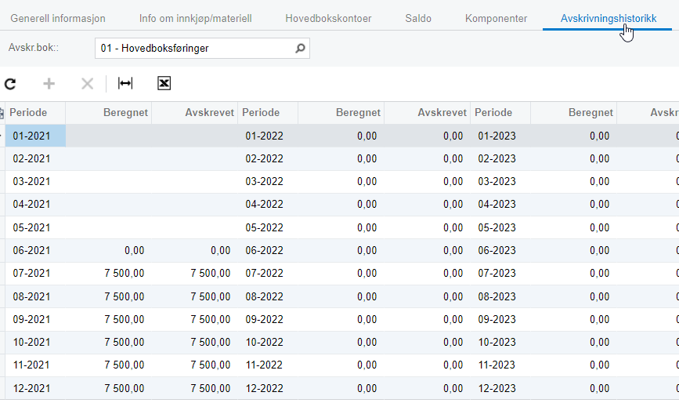Fit columns to width icon
679x414 pixels.
125,83
